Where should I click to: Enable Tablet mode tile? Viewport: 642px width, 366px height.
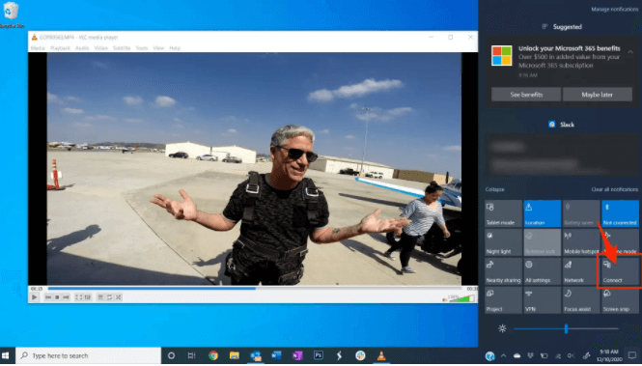(503, 214)
